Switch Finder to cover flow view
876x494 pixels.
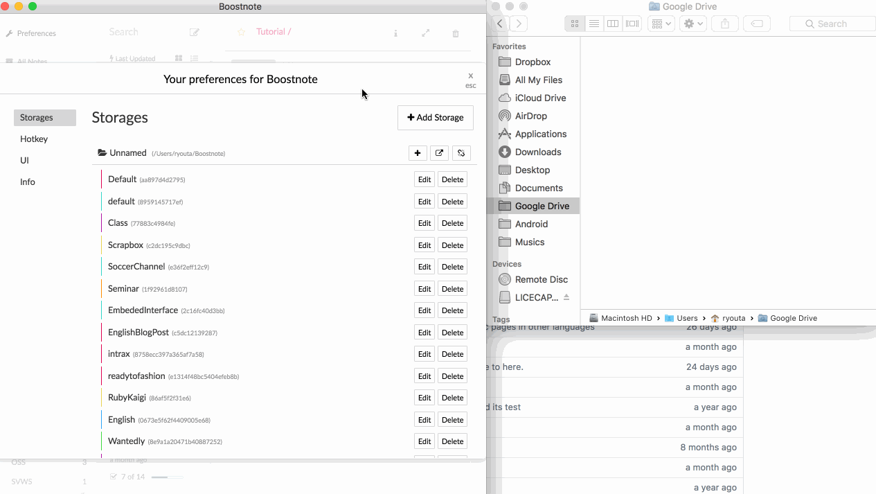coord(632,23)
